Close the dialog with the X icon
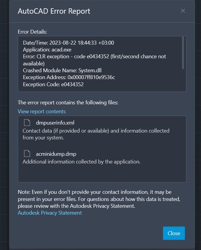The image size is (201, 250). (x=183, y=11)
